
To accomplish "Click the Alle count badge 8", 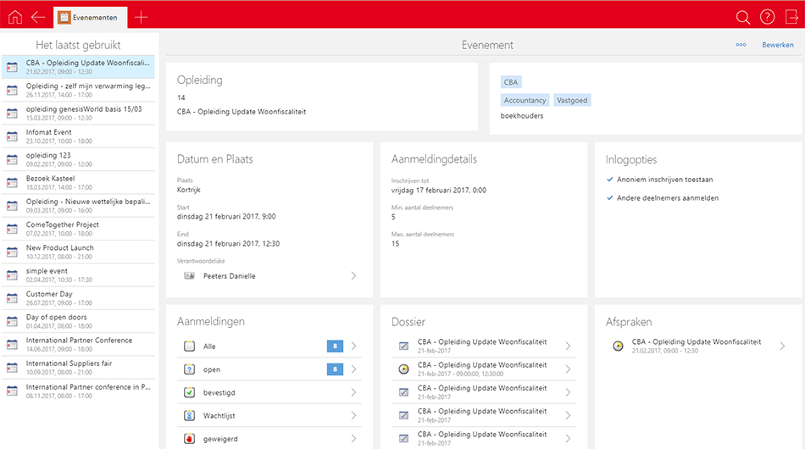I will (x=335, y=346).
